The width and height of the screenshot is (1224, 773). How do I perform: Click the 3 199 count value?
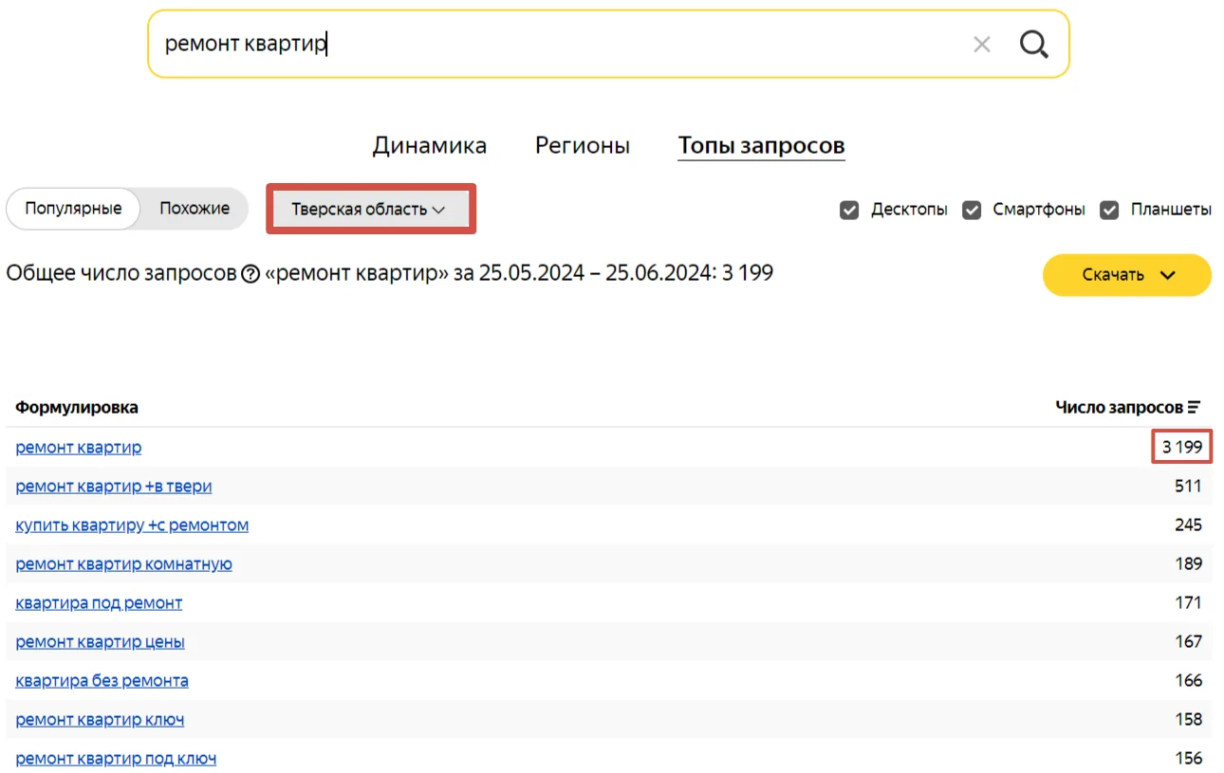pos(1182,448)
